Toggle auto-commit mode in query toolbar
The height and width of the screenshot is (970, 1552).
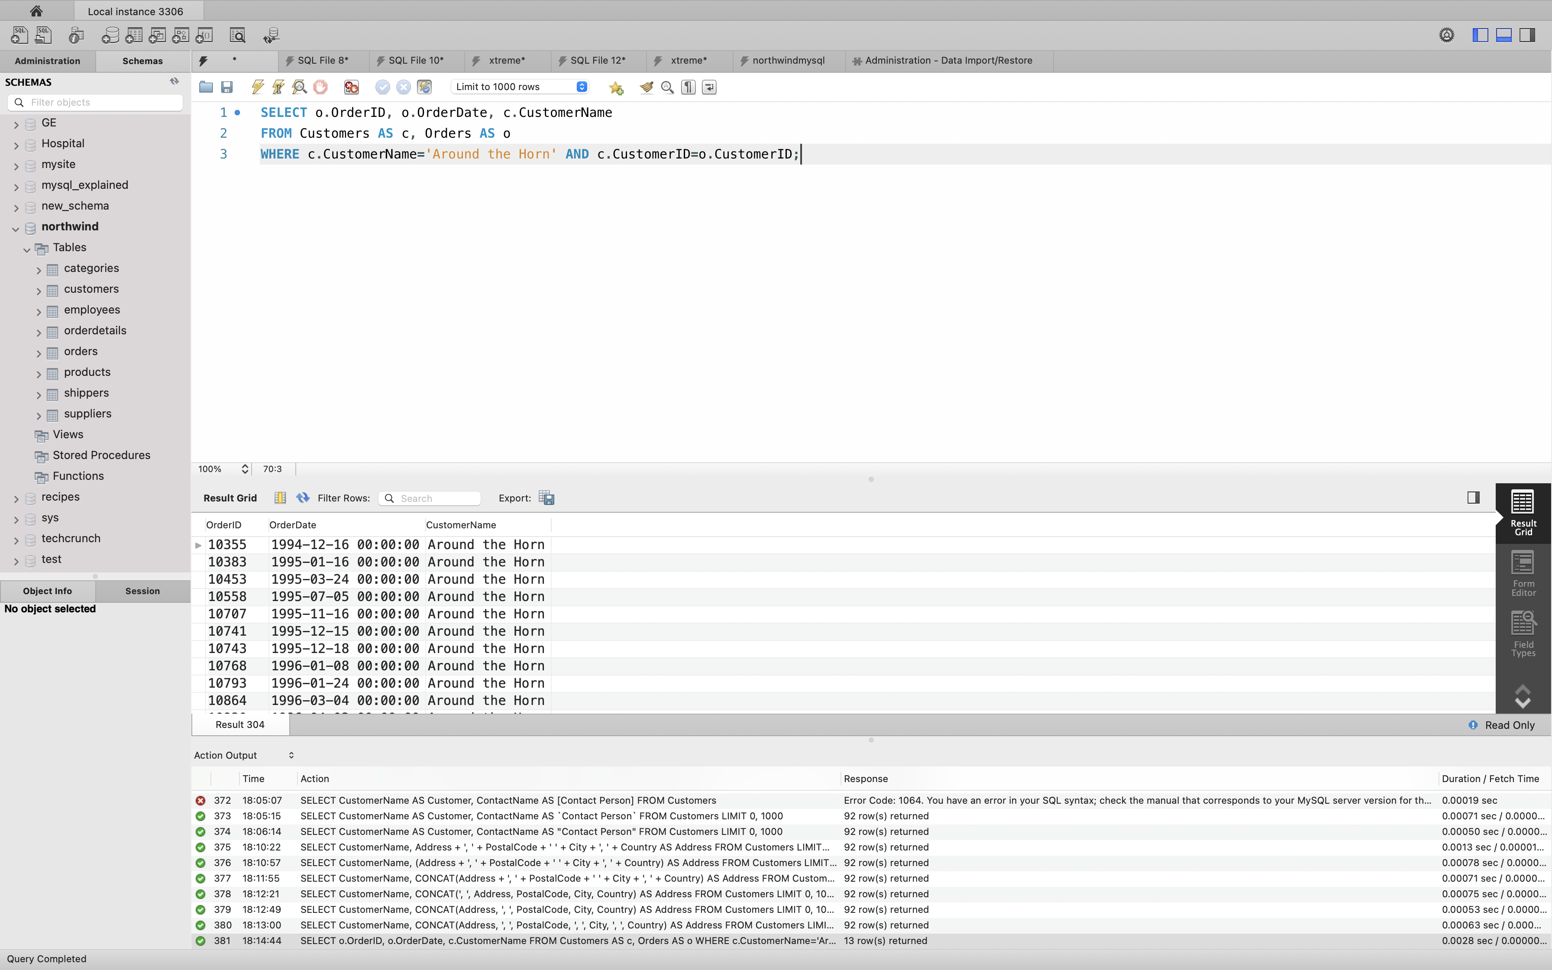[424, 87]
